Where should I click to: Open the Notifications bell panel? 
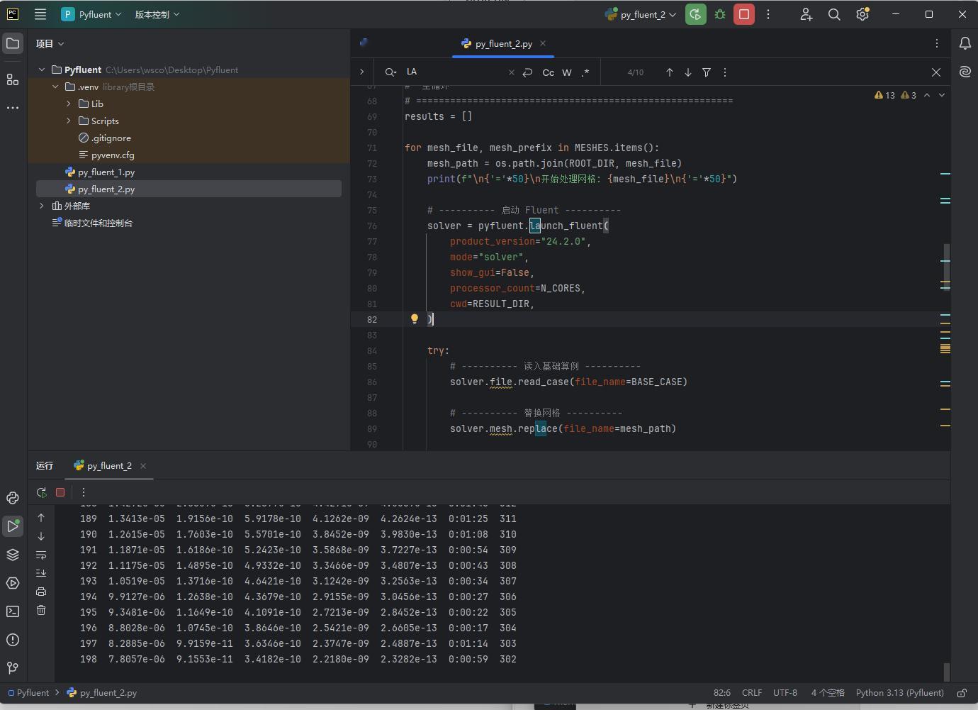pos(965,43)
